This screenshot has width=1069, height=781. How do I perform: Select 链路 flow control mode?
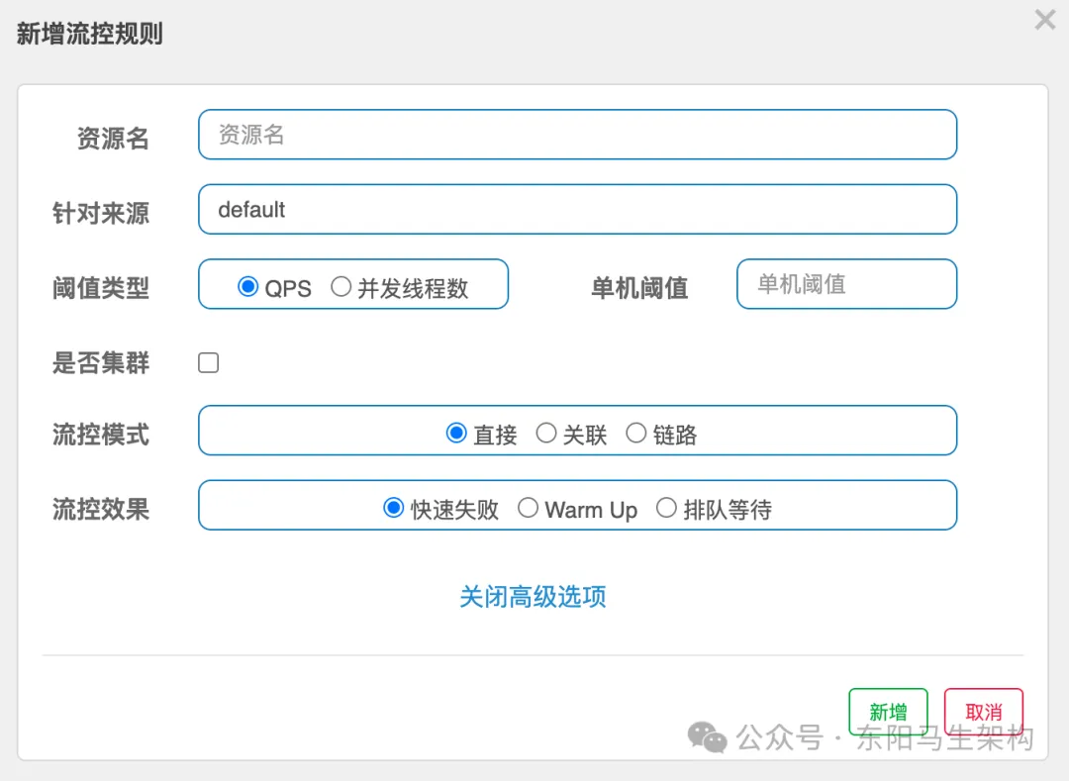(636, 433)
